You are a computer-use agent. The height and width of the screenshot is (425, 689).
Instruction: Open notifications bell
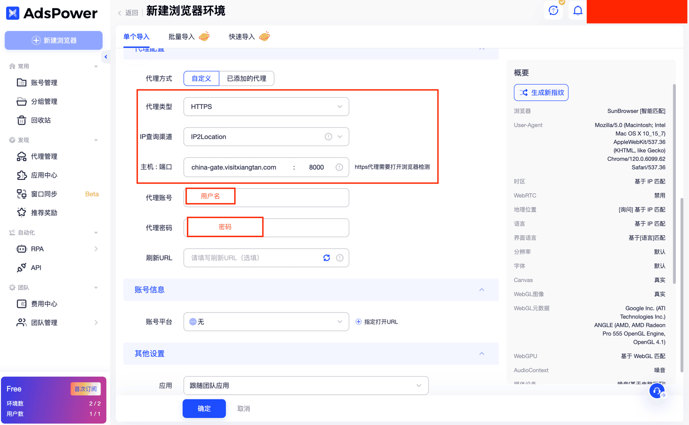click(x=578, y=10)
